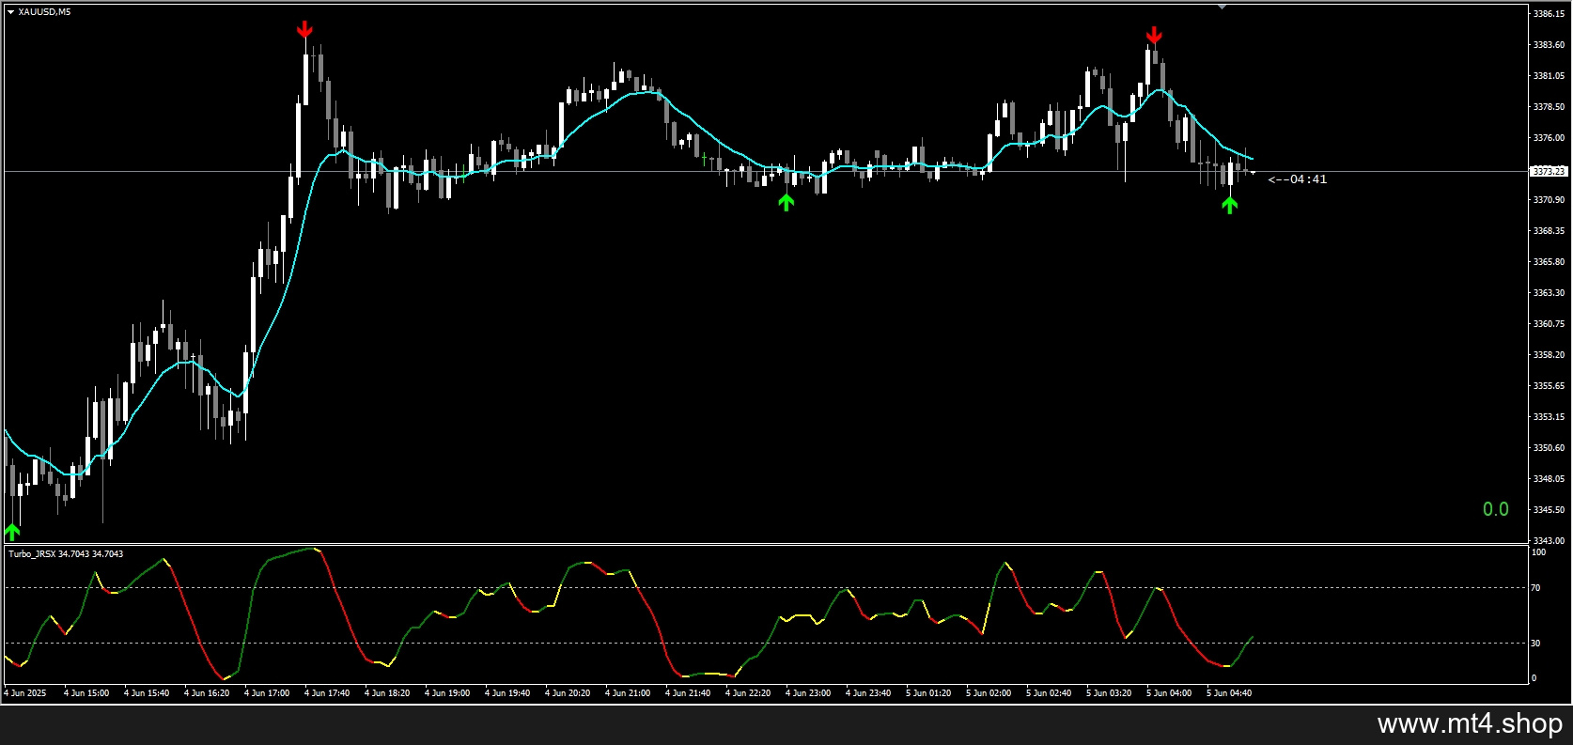Image resolution: width=1573 pixels, height=745 pixels.
Task: Click the 4 Jun 23:40 time label
Action: [868, 693]
